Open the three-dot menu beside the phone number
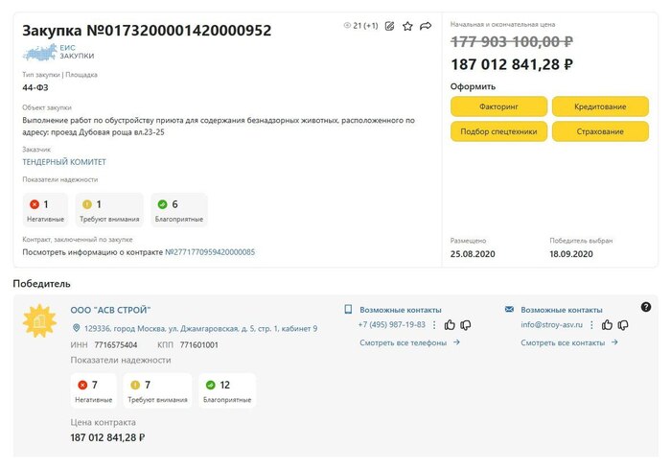The image size is (671, 470). [434, 325]
